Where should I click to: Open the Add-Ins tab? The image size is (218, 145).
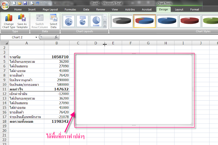(130, 10)
